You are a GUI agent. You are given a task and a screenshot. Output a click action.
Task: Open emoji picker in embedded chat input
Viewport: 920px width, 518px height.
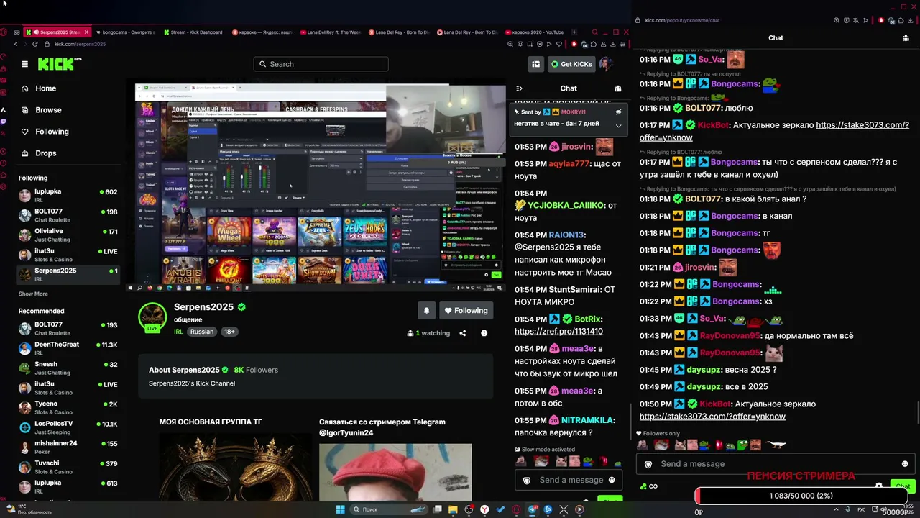tap(612, 480)
